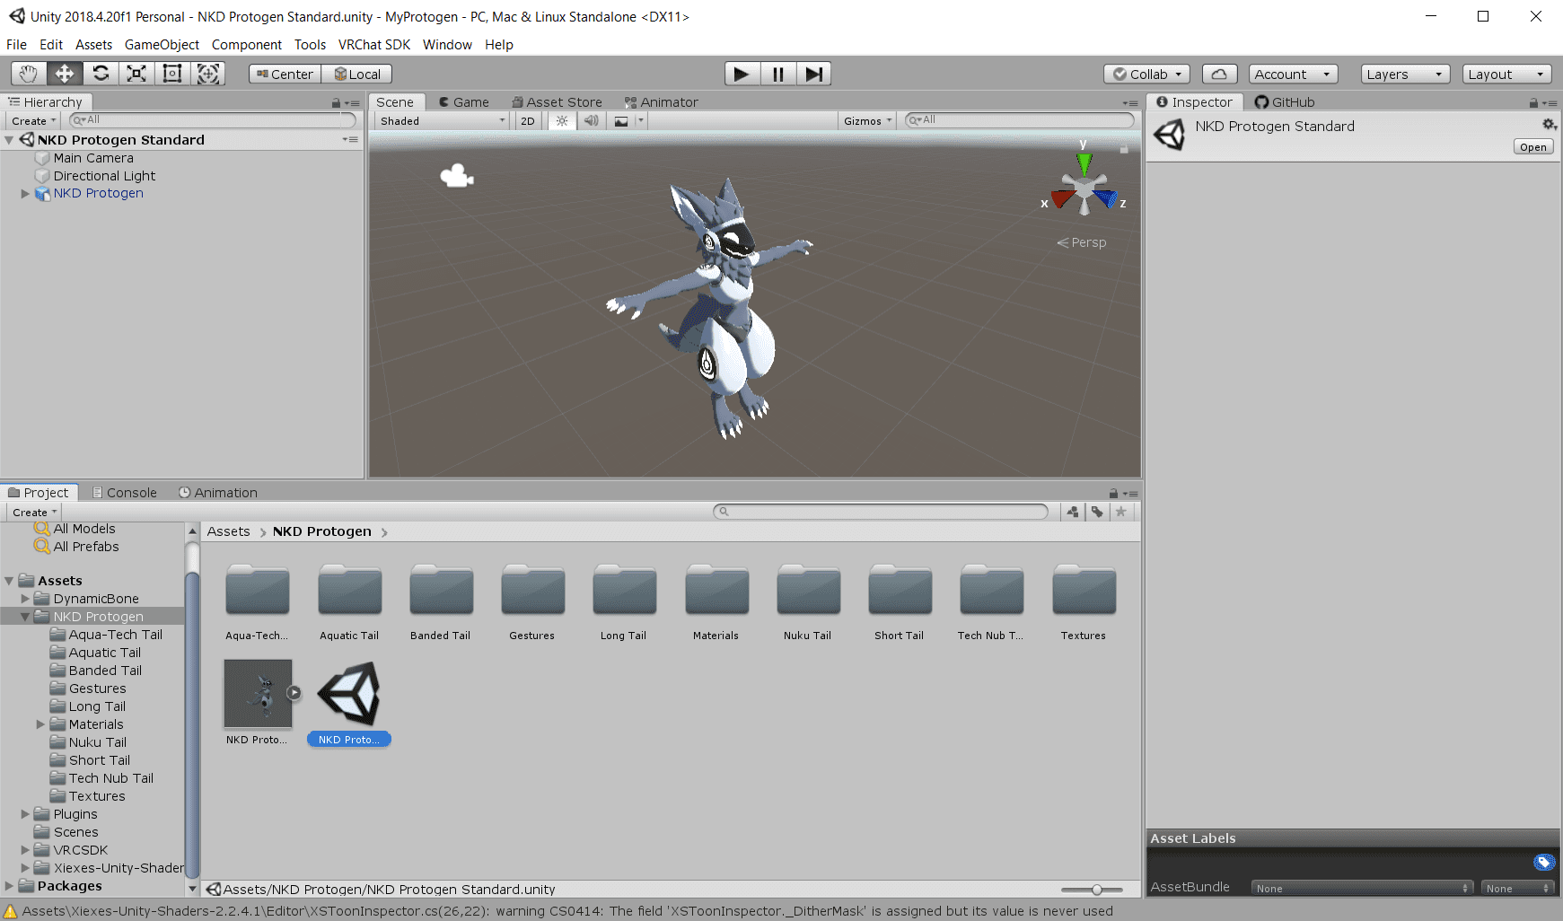Image resolution: width=1563 pixels, height=921 pixels.
Task: Collapse the NKD Protogen Standard scene
Action: [9, 140]
